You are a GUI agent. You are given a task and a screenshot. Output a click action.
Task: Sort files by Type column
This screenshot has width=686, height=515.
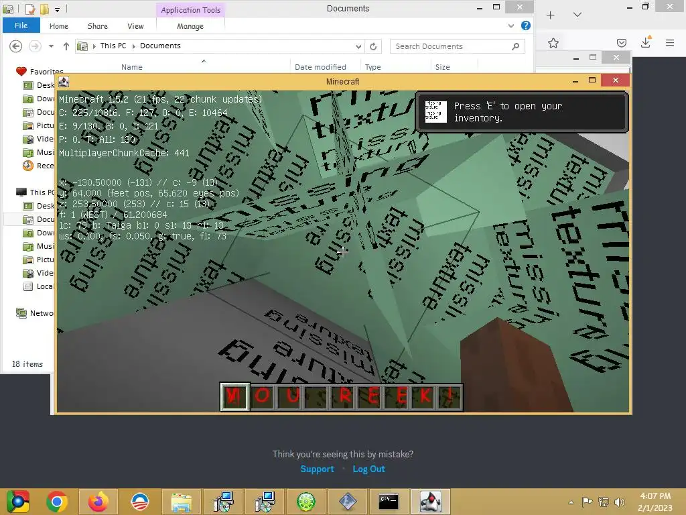[372, 67]
